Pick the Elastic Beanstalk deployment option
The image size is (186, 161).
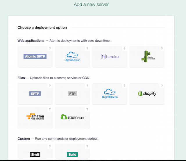[147, 57]
